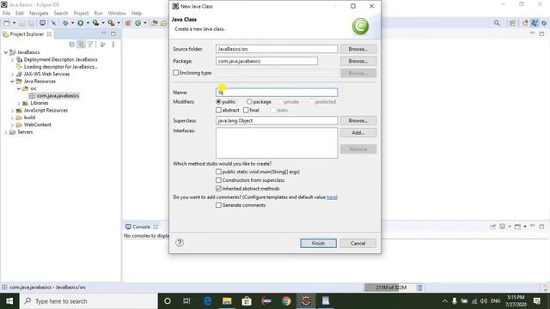The width and height of the screenshot is (550, 309).
Task: Open the Search menu
Action: tap(61, 14)
